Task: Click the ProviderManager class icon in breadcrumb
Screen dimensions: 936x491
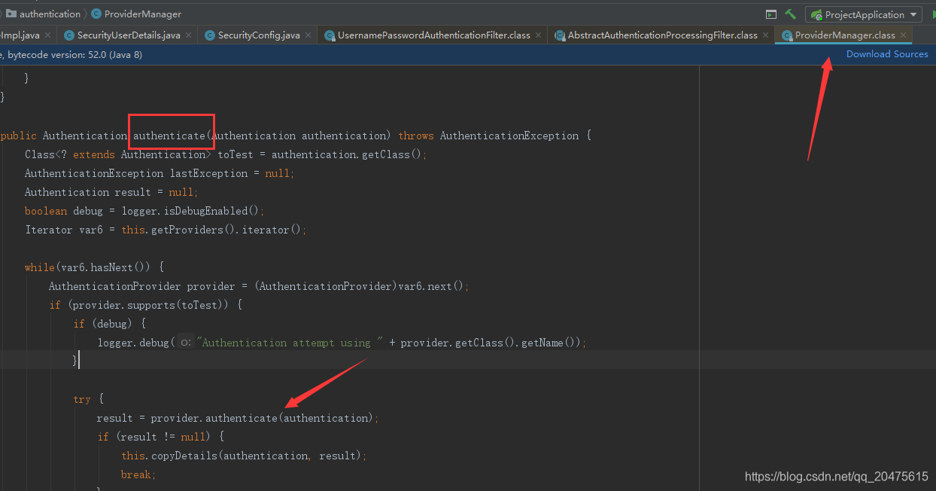Action: (96, 14)
